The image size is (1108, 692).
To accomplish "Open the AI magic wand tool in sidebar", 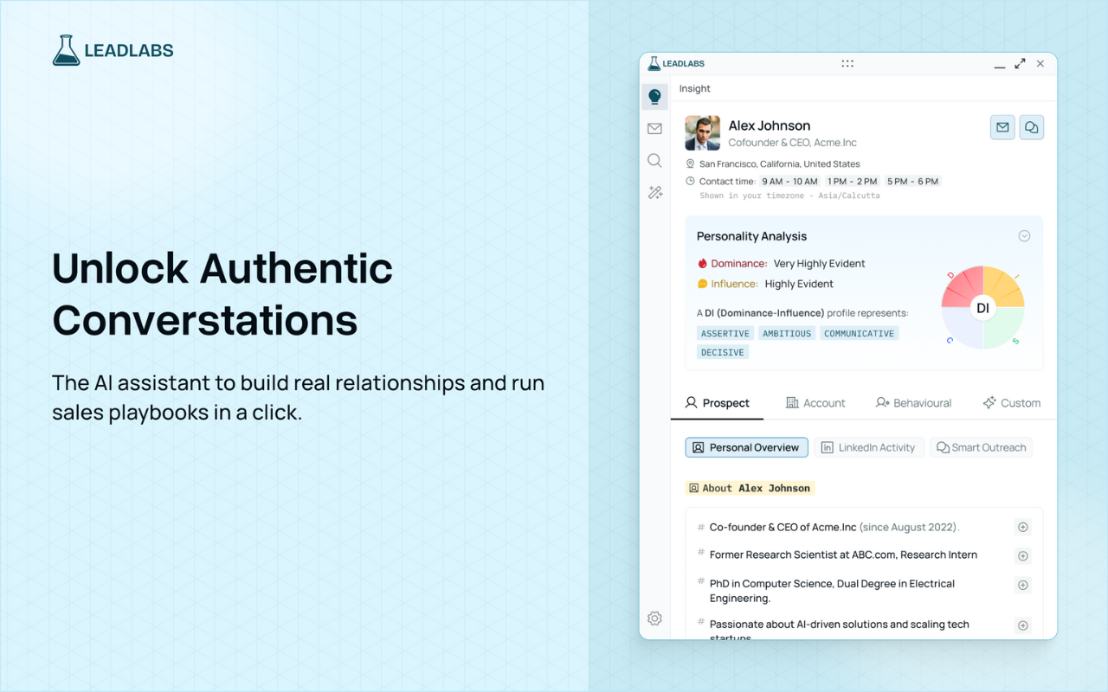I will [654, 192].
